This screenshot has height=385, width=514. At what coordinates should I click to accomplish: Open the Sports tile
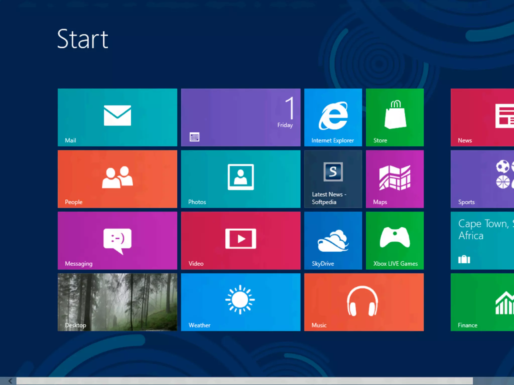coord(482,179)
